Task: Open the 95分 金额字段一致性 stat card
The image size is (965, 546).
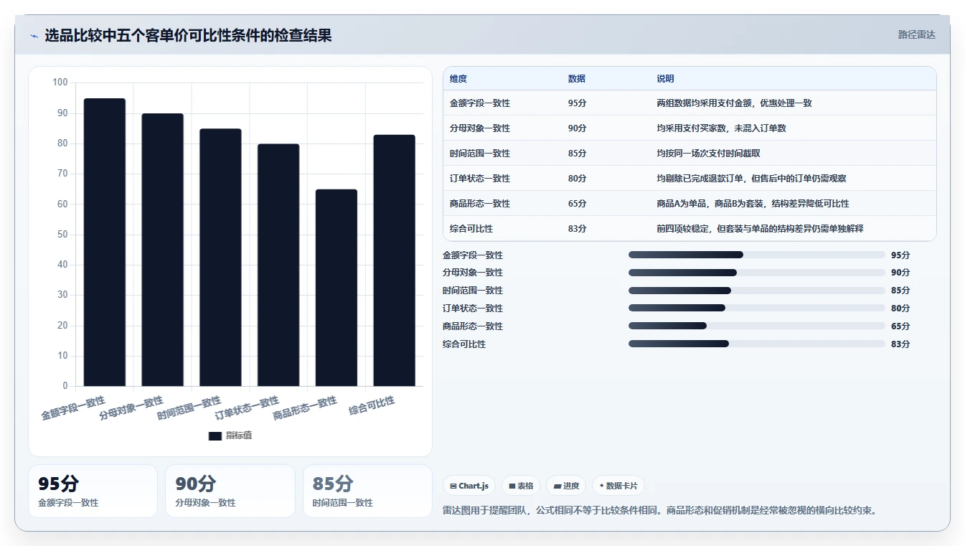Action: click(93, 491)
